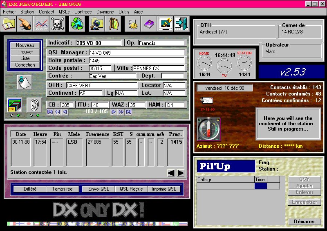Show next contact with right black arrow
Screen dimensions: 327x231
point(180,173)
